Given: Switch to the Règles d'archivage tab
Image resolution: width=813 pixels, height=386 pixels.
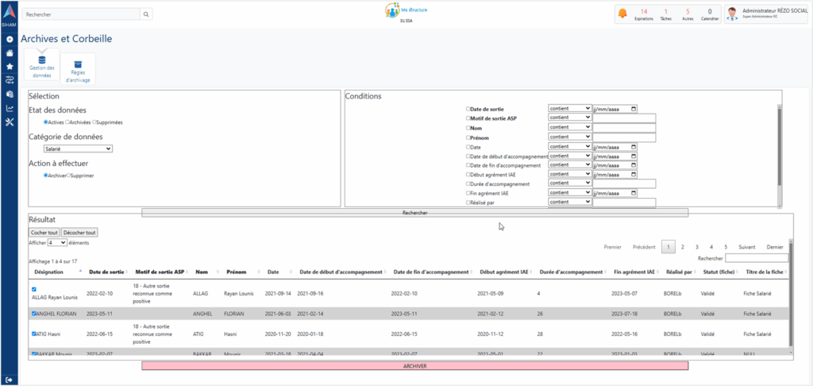Looking at the screenshot, I should [78, 69].
